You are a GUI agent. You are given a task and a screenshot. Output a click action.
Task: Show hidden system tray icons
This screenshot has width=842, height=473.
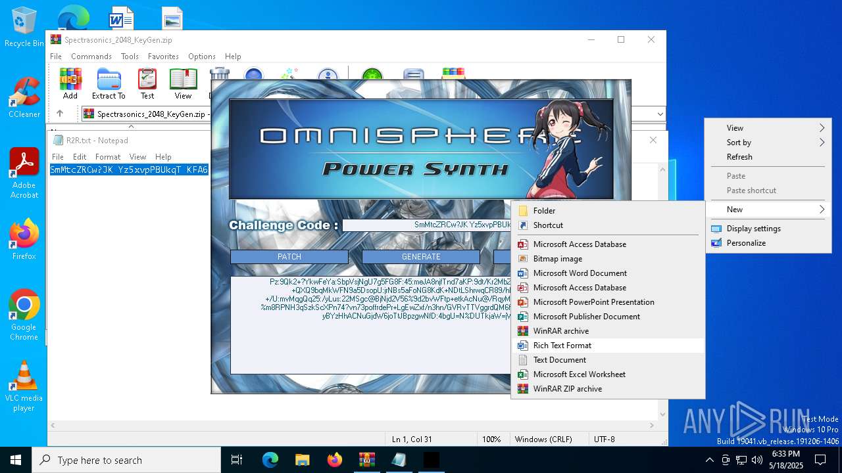click(709, 460)
